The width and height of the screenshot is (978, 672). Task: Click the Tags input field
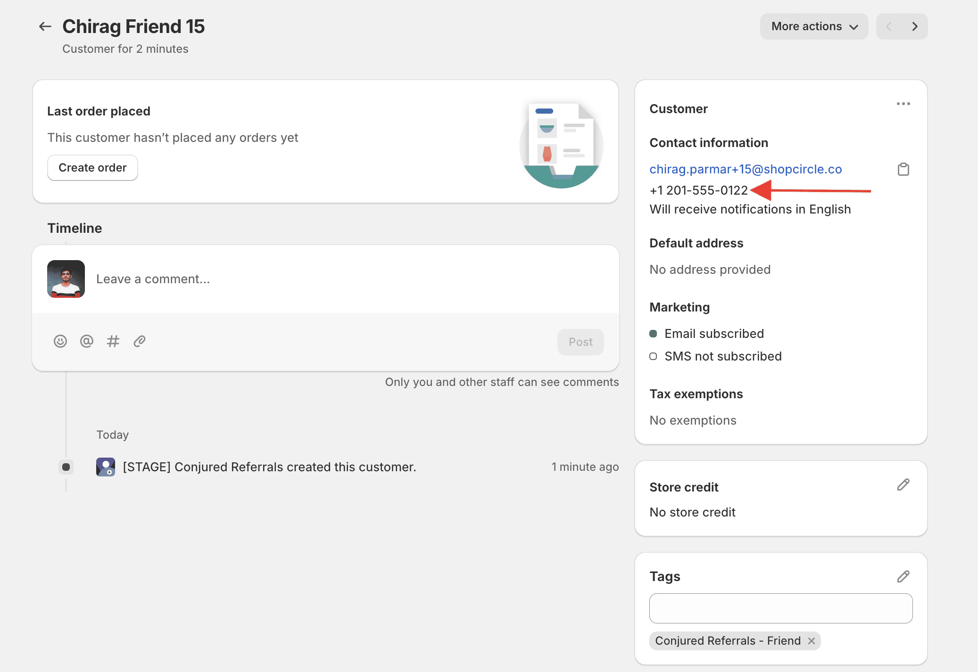(x=780, y=608)
